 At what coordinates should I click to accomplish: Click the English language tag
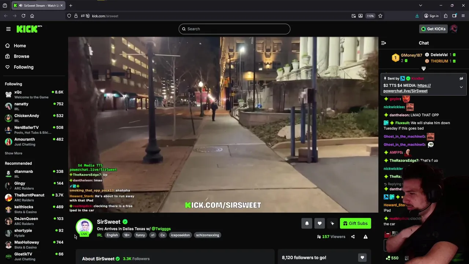[112, 235]
